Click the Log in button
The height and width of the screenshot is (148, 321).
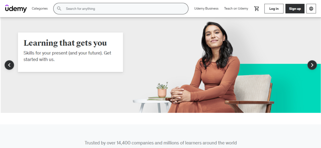click(x=274, y=8)
